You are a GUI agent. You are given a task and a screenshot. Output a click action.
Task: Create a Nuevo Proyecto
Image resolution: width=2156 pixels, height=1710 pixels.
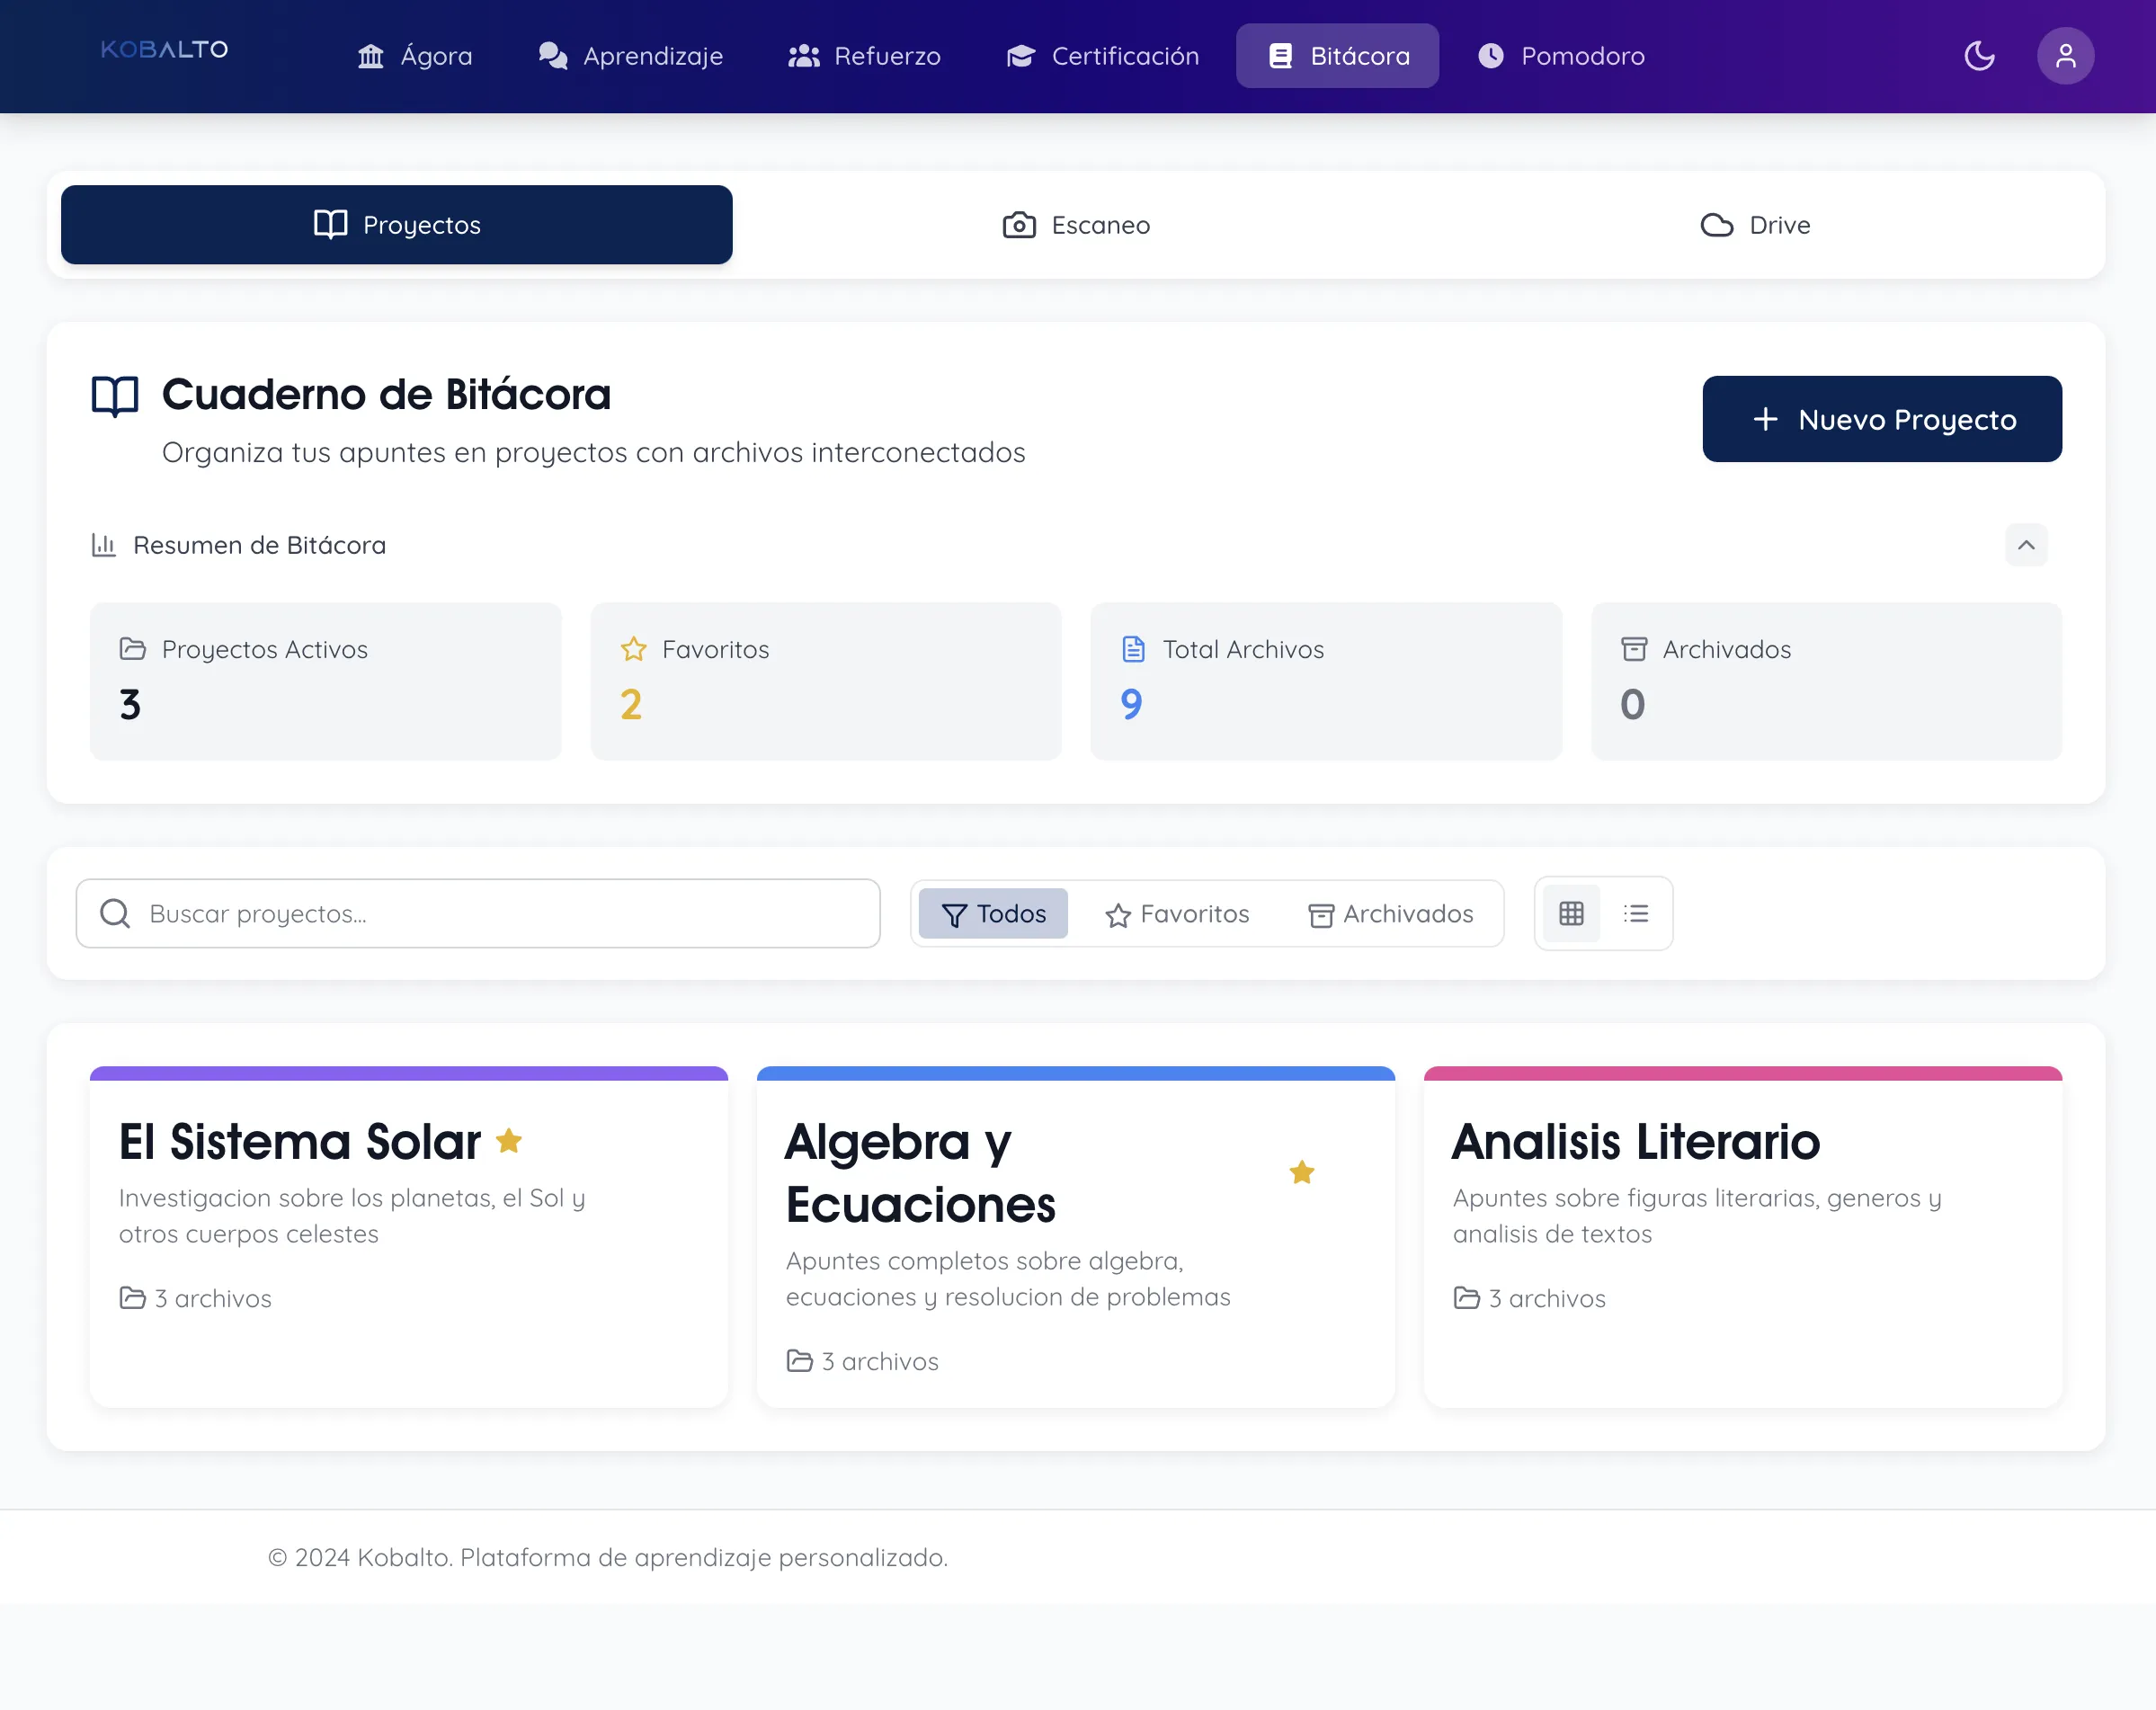tap(1881, 419)
